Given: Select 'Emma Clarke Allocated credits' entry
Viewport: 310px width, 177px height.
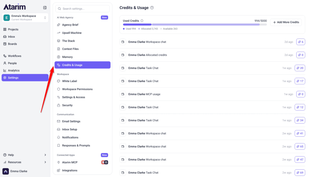Looking at the screenshot, I should (147, 55).
